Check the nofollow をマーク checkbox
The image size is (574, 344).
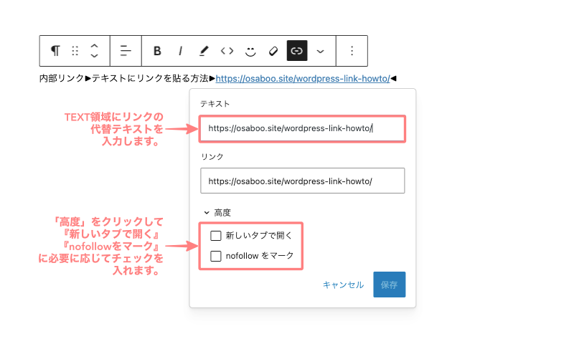[x=216, y=256]
